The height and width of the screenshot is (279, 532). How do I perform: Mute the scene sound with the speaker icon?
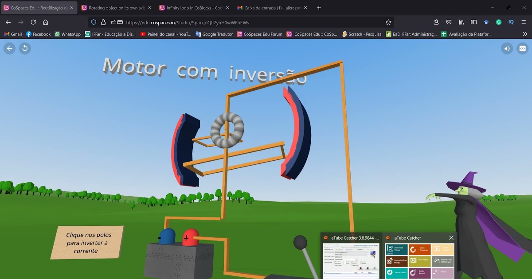(x=507, y=48)
